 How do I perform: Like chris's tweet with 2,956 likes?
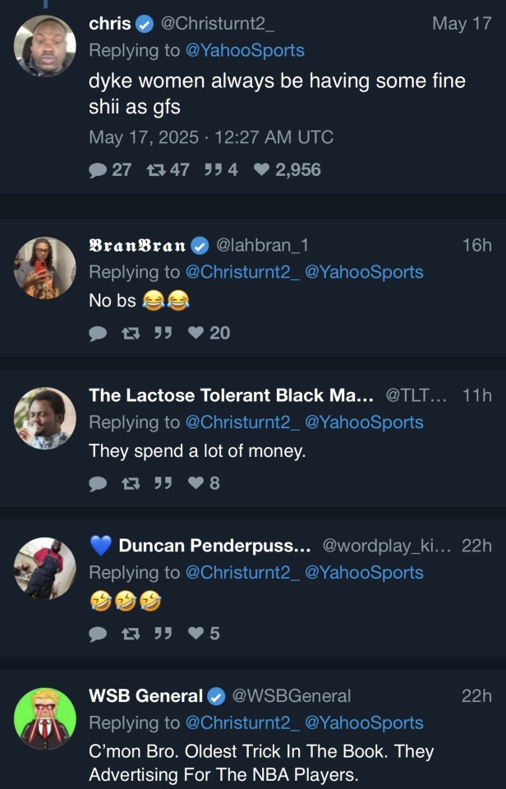point(261,170)
